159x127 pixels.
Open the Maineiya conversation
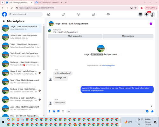(x=21, y=64)
